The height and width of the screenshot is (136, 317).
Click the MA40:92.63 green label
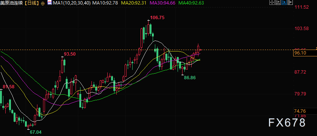pyautogui.click(x=192, y=3)
